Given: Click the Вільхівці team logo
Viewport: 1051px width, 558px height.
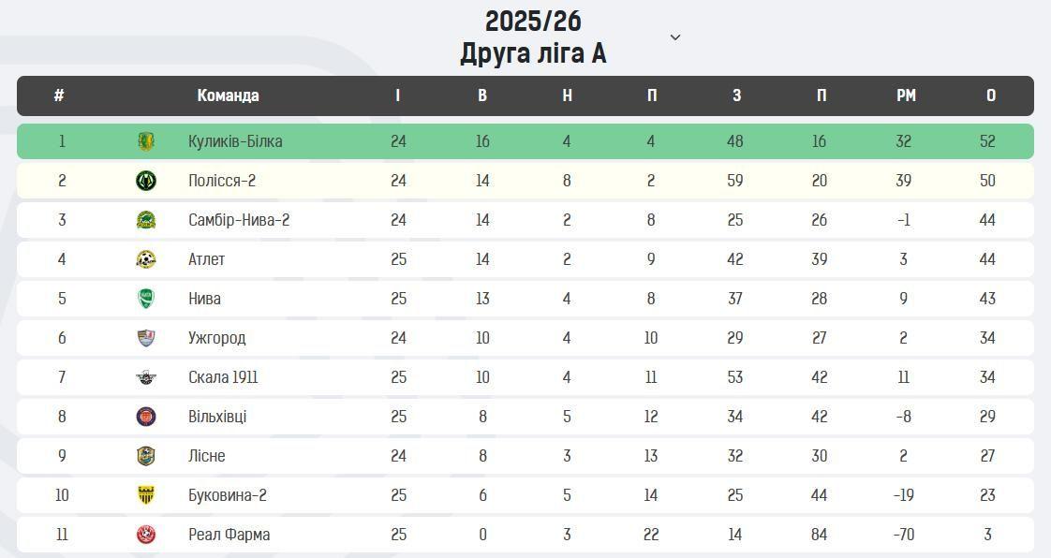Looking at the screenshot, I should pyautogui.click(x=146, y=417).
